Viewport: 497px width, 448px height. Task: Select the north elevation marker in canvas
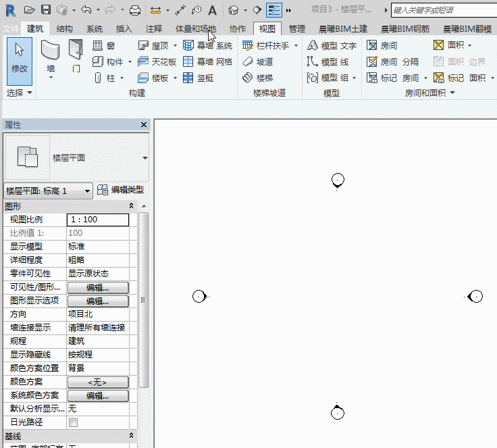(x=338, y=181)
